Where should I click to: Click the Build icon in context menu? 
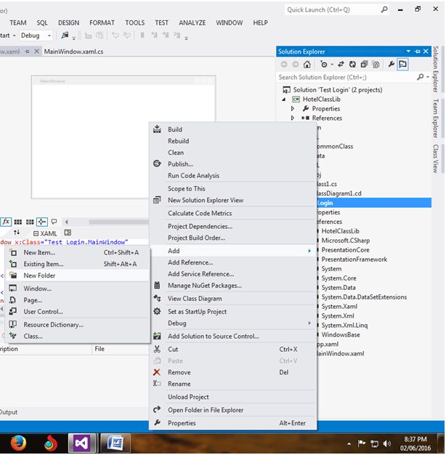(157, 129)
